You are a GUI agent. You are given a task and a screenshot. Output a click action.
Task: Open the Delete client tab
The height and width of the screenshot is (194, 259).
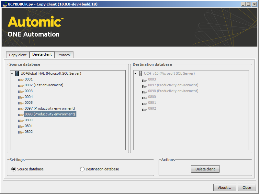(42, 54)
